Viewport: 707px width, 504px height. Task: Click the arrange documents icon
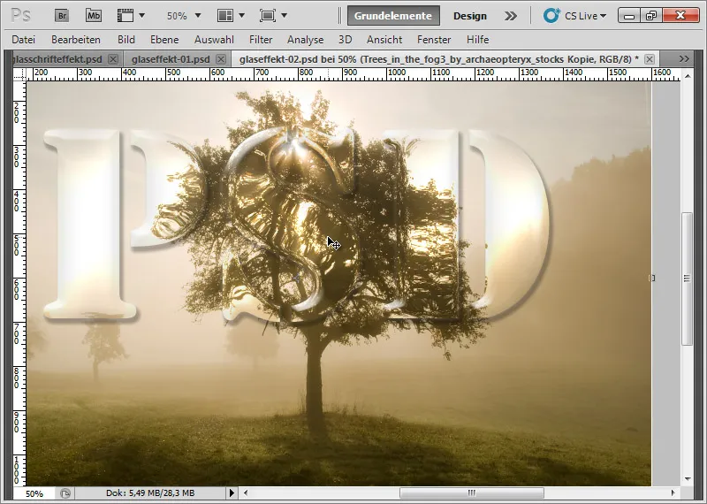225,16
